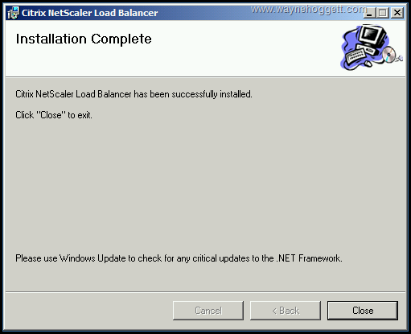411x334 pixels.
Task: Click the disabled < Back button
Action: click(x=286, y=311)
